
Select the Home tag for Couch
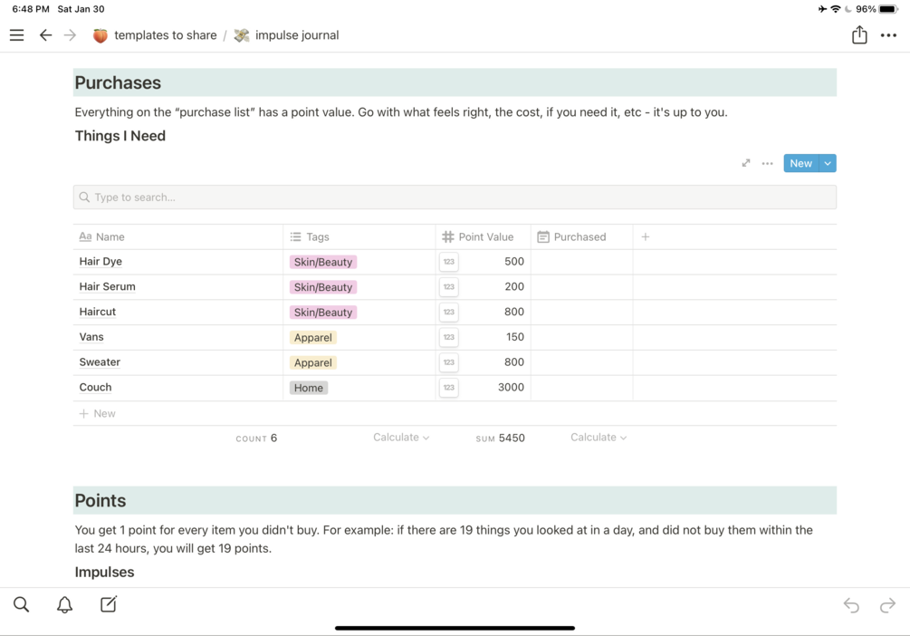point(308,388)
